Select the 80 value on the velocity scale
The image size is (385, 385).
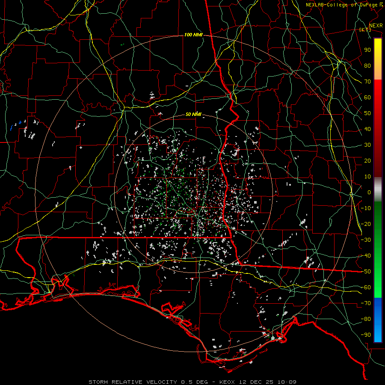pos(367,66)
